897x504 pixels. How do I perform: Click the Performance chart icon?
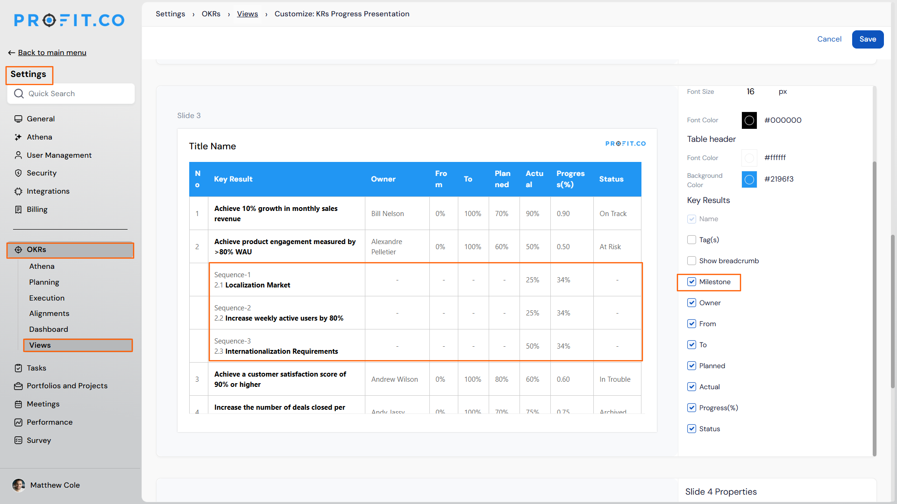click(18, 422)
